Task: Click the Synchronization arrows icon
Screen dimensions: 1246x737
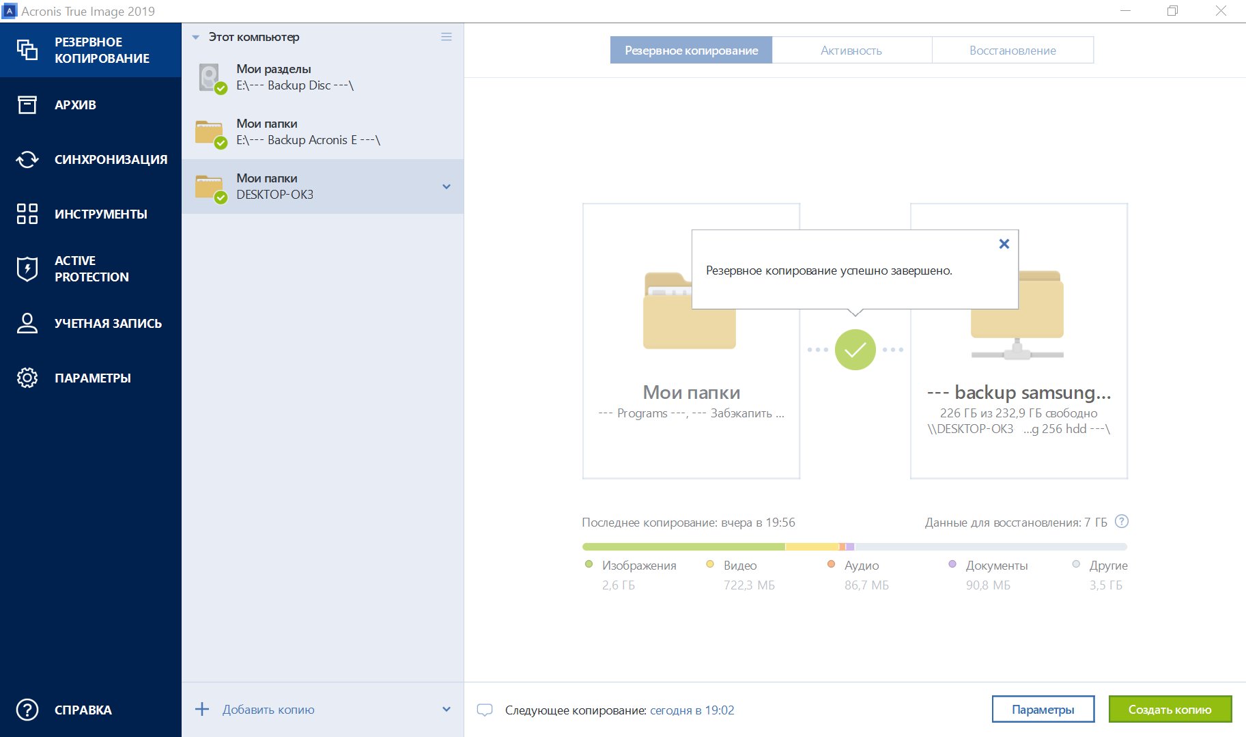Action: click(27, 159)
